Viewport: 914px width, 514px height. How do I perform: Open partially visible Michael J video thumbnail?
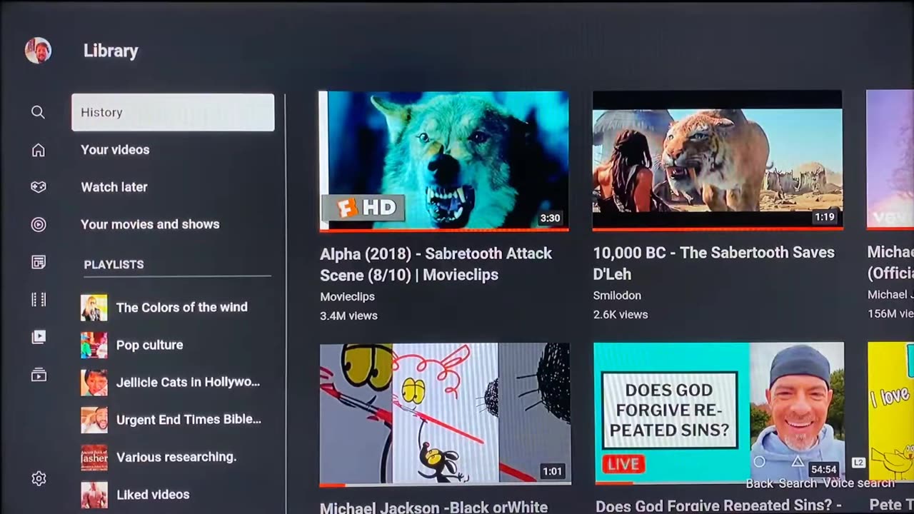coord(890,158)
